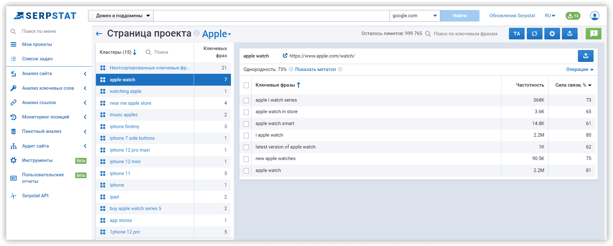Check the 'apple watch smart' row

point(246,124)
